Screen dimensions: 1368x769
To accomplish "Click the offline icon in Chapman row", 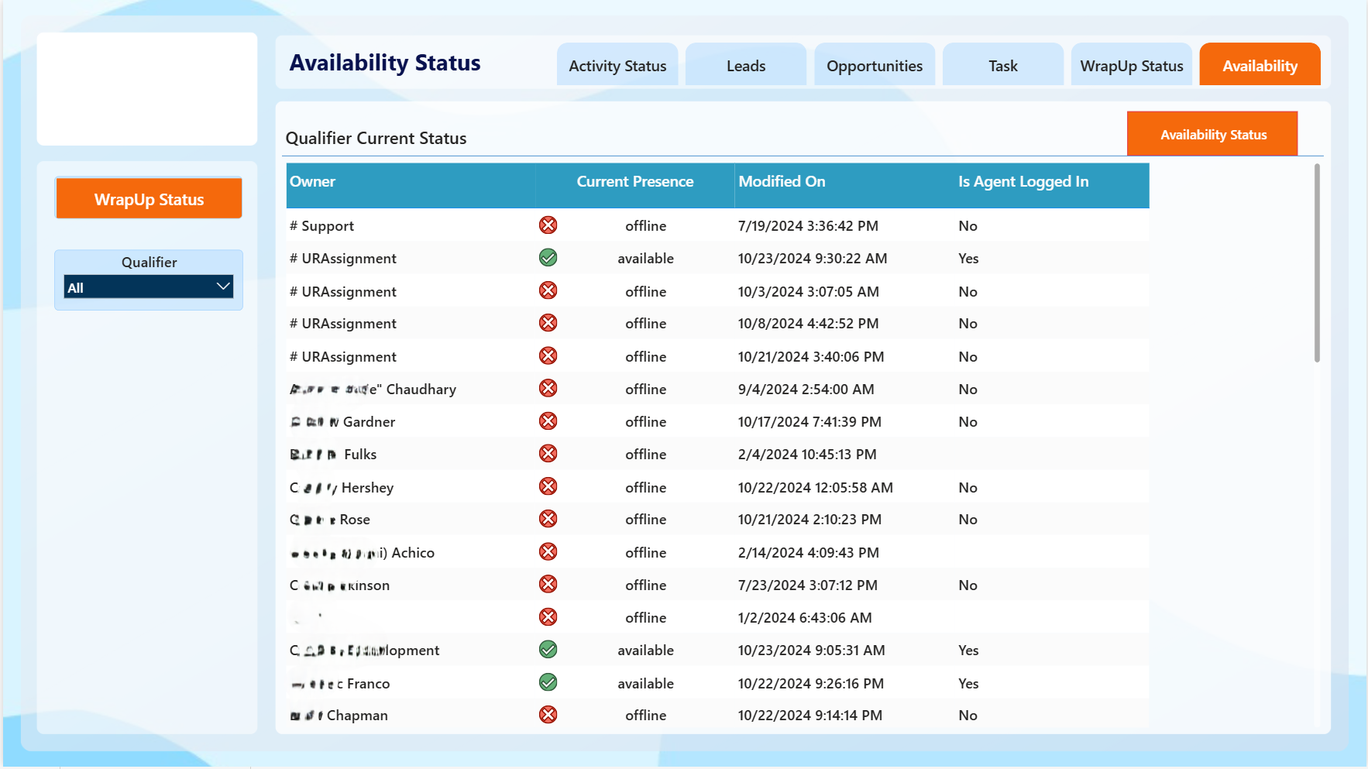I will pos(548,715).
